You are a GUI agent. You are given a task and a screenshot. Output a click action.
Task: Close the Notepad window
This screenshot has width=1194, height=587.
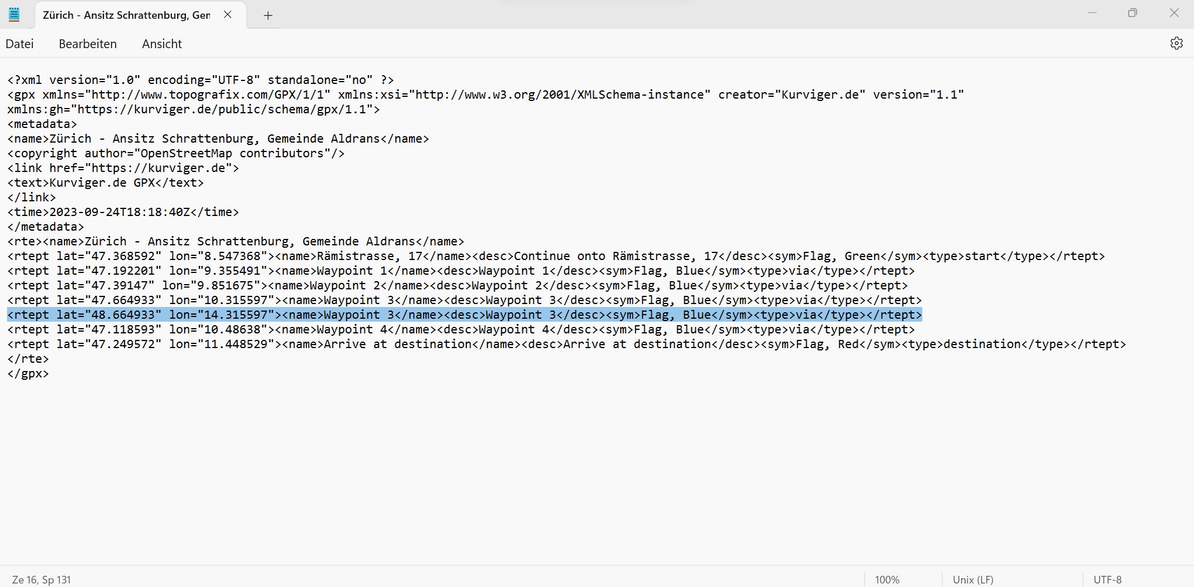pyautogui.click(x=1173, y=13)
